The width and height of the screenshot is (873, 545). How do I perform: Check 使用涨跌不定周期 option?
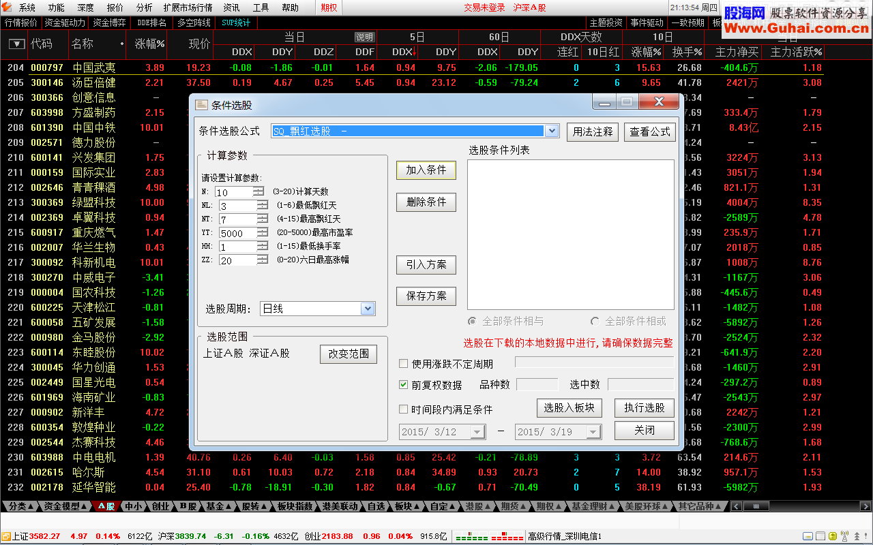pyautogui.click(x=404, y=364)
